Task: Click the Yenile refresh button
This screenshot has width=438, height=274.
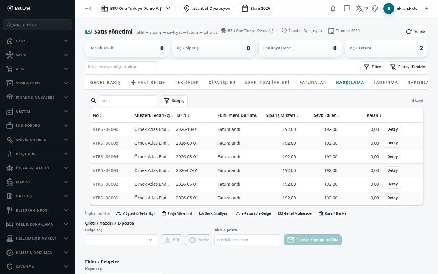Action: coord(415,32)
